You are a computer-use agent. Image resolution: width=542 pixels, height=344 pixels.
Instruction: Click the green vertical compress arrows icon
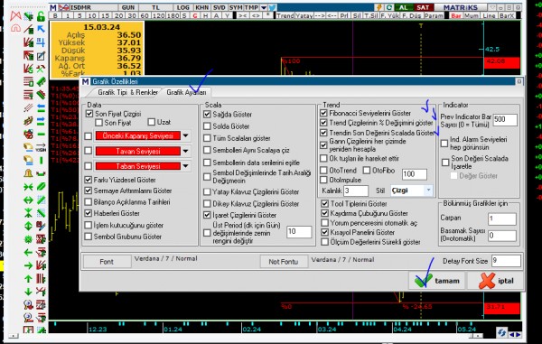(x=28, y=213)
